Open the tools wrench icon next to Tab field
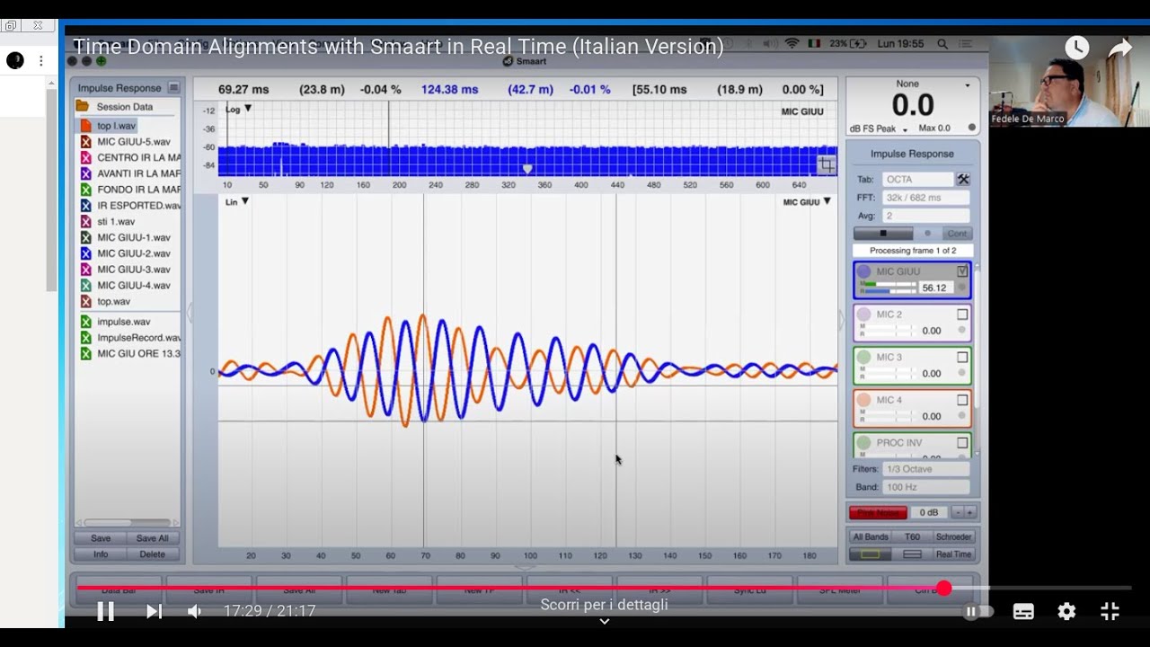Image resolution: width=1150 pixels, height=647 pixels. click(x=963, y=179)
